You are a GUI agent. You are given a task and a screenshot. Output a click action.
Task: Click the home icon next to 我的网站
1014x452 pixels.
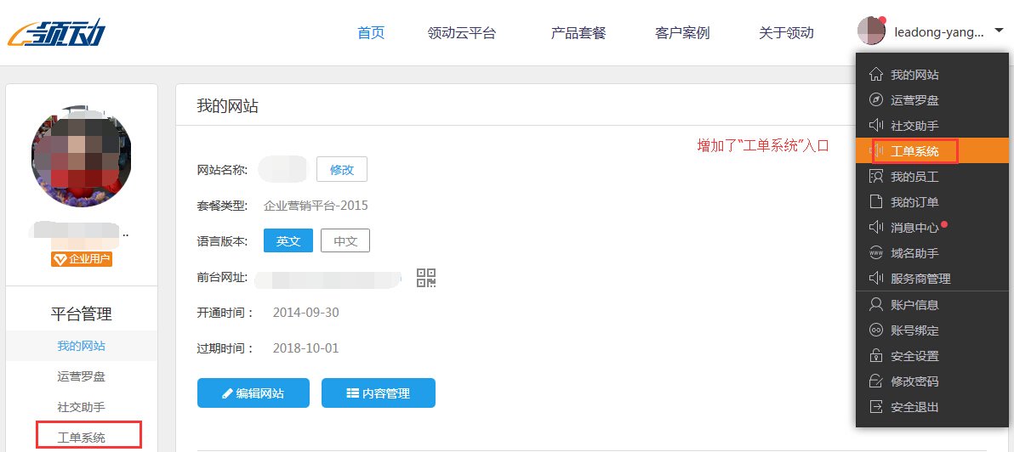click(x=875, y=75)
